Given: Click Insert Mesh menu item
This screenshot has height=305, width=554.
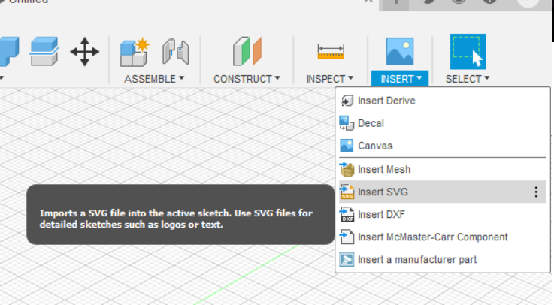Looking at the screenshot, I should click(x=384, y=169).
